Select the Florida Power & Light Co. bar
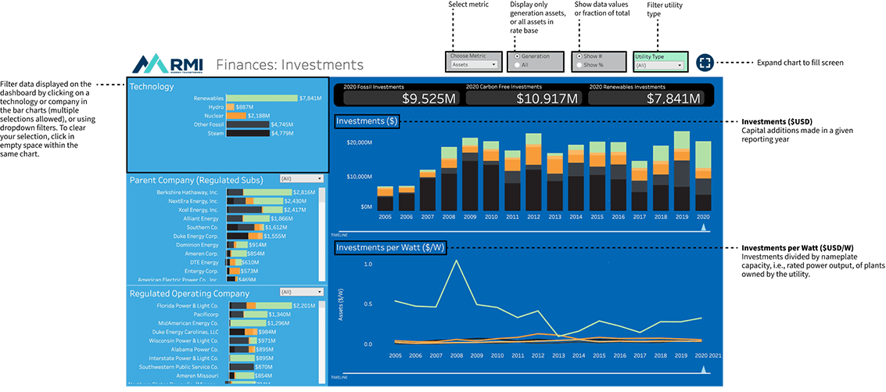This screenshot has width=886, height=392. (x=258, y=305)
